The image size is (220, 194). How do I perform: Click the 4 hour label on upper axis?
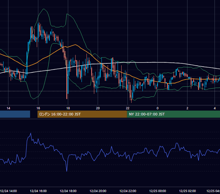click(x=215, y=108)
